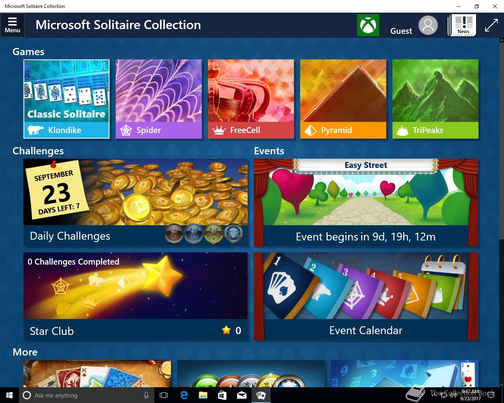Open File Explorer from the taskbar
Screen dimensions: 504x403
coord(203,395)
